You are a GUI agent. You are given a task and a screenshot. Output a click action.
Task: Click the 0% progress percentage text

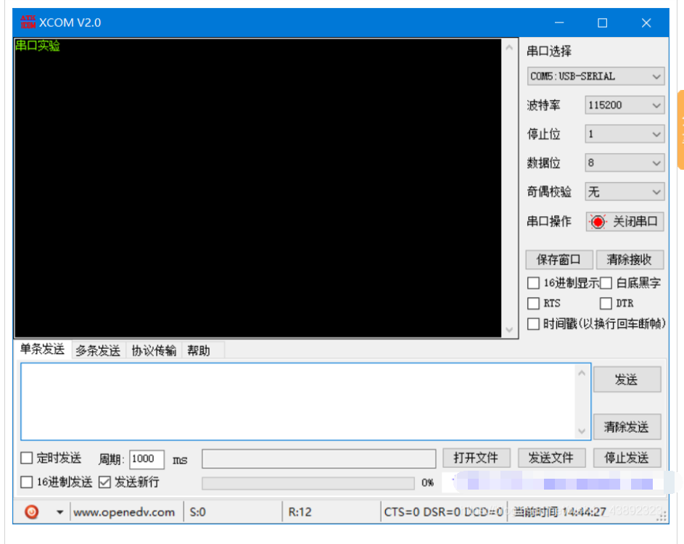tap(427, 483)
